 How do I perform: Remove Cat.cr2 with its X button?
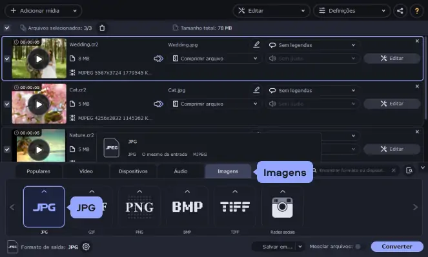click(x=417, y=86)
